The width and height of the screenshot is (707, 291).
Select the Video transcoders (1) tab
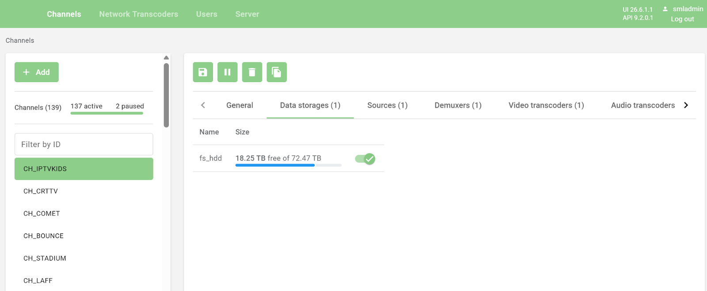tap(546, 105)
